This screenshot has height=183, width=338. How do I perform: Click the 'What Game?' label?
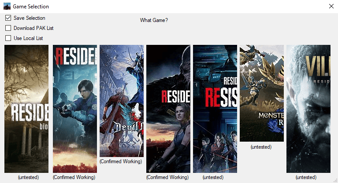154,20
